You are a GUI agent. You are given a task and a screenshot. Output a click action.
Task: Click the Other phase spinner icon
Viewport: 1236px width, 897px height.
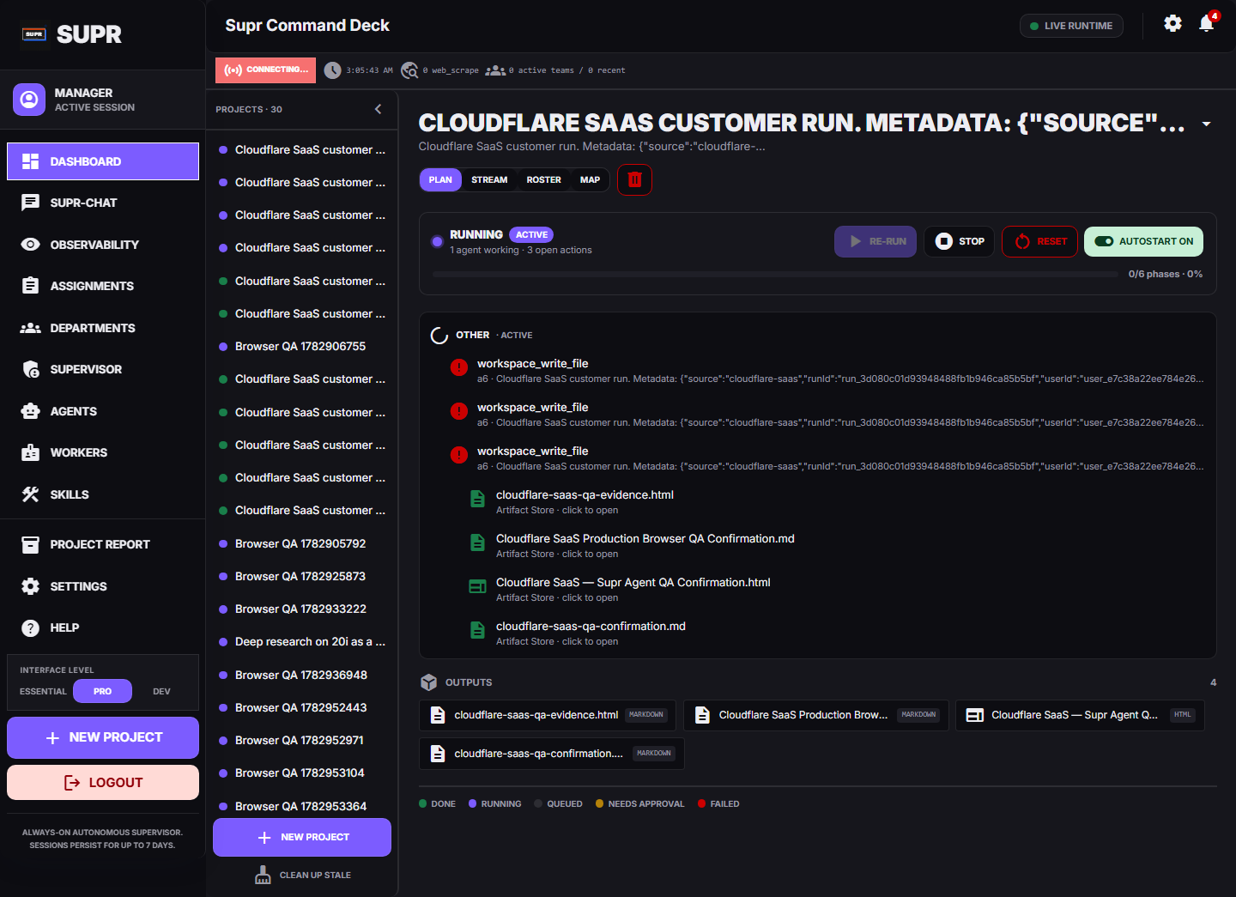[x=439, y=336]
